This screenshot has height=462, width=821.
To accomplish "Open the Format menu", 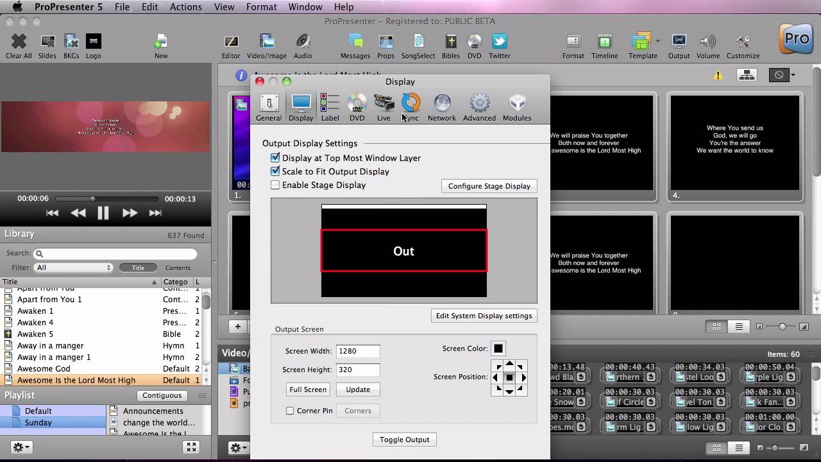I will point(261,7).
